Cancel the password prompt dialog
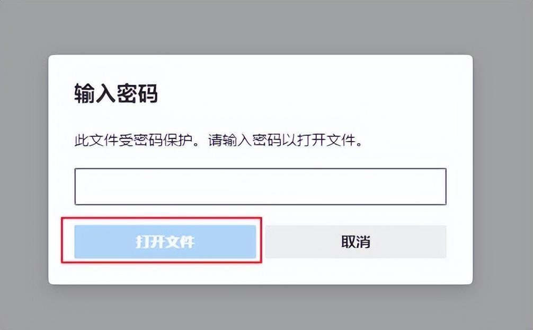The image size is (533, 330). click(x=356, y=242)
